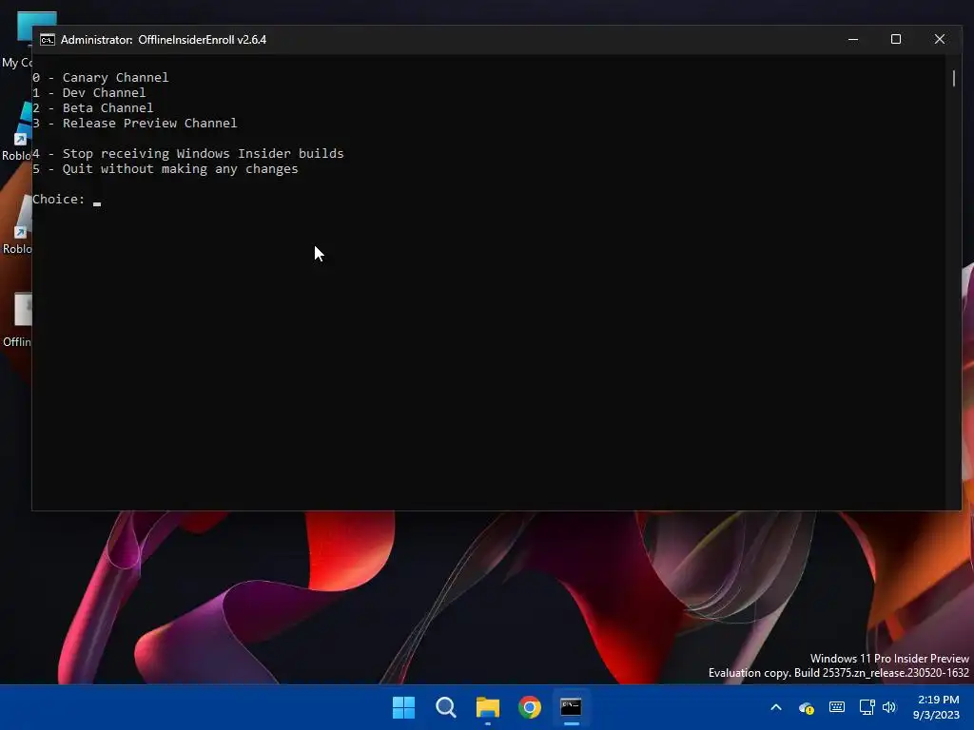Click the console window title bar icon
Image resolution: width=974 pixels, height=730 pixels.
[x=48, y=40]
